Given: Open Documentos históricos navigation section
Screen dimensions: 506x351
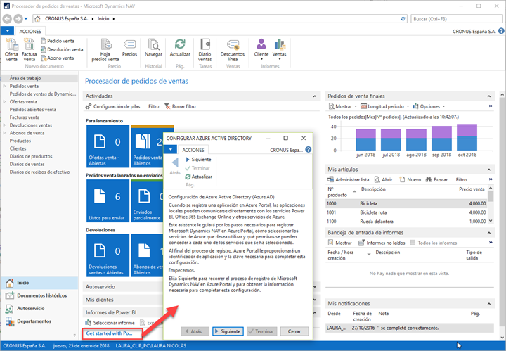Looking at the screenshot, I should pos(39,295).
